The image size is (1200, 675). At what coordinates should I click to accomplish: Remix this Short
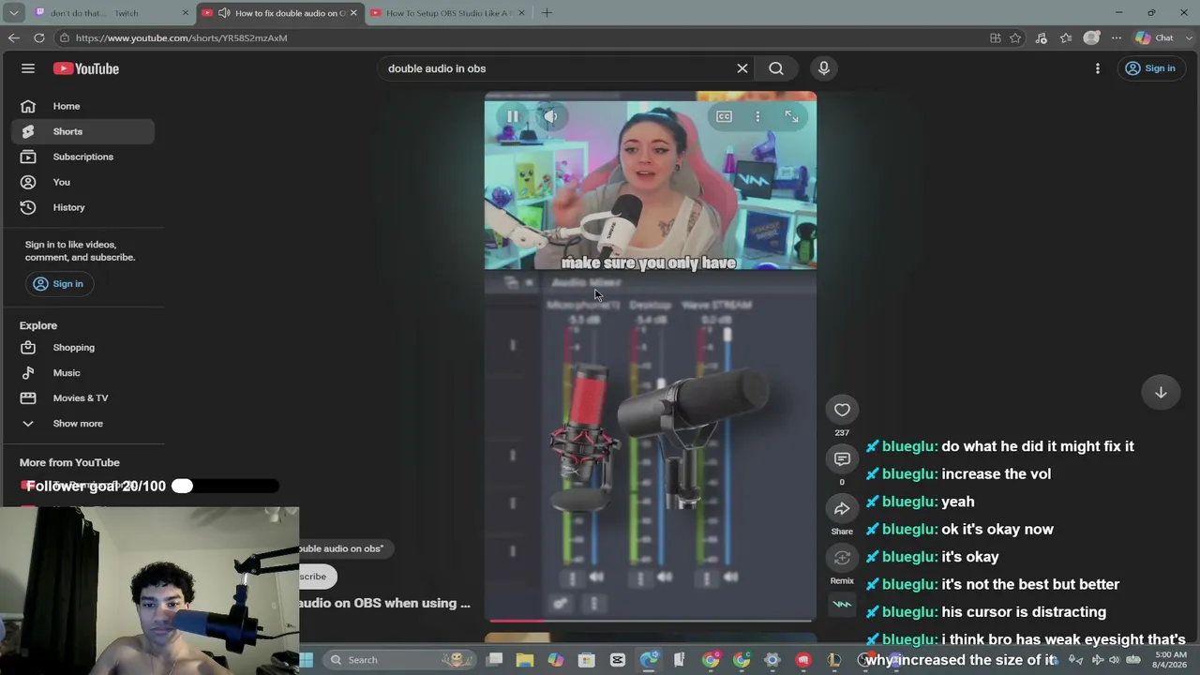[842, 558]
